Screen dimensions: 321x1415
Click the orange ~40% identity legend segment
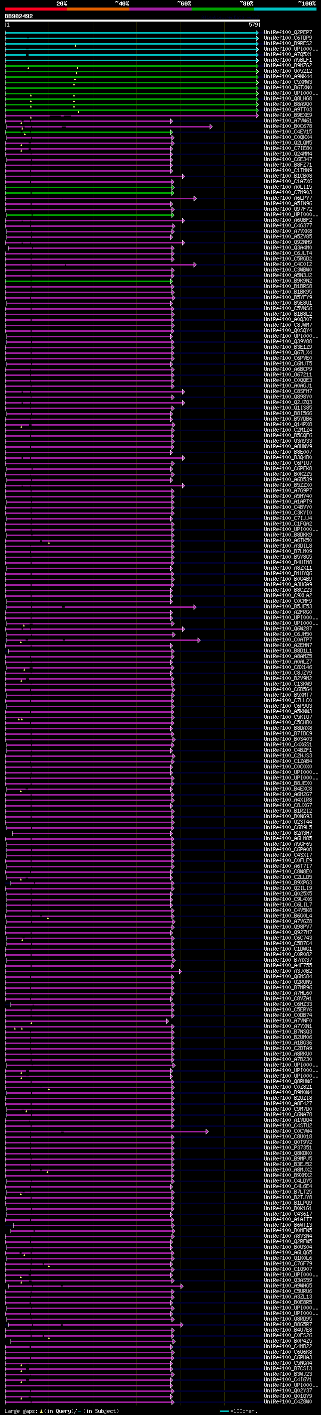point(98,9)
